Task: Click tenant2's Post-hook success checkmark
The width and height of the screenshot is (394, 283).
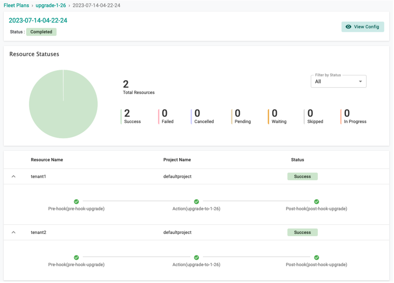Action: point(316,257)
